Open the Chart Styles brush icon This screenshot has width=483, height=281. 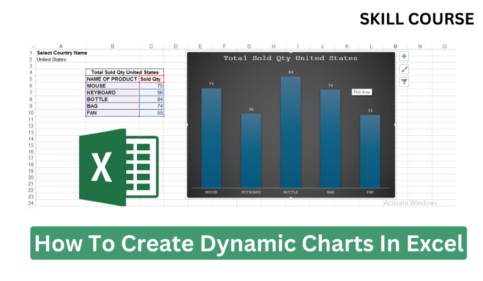404,69
